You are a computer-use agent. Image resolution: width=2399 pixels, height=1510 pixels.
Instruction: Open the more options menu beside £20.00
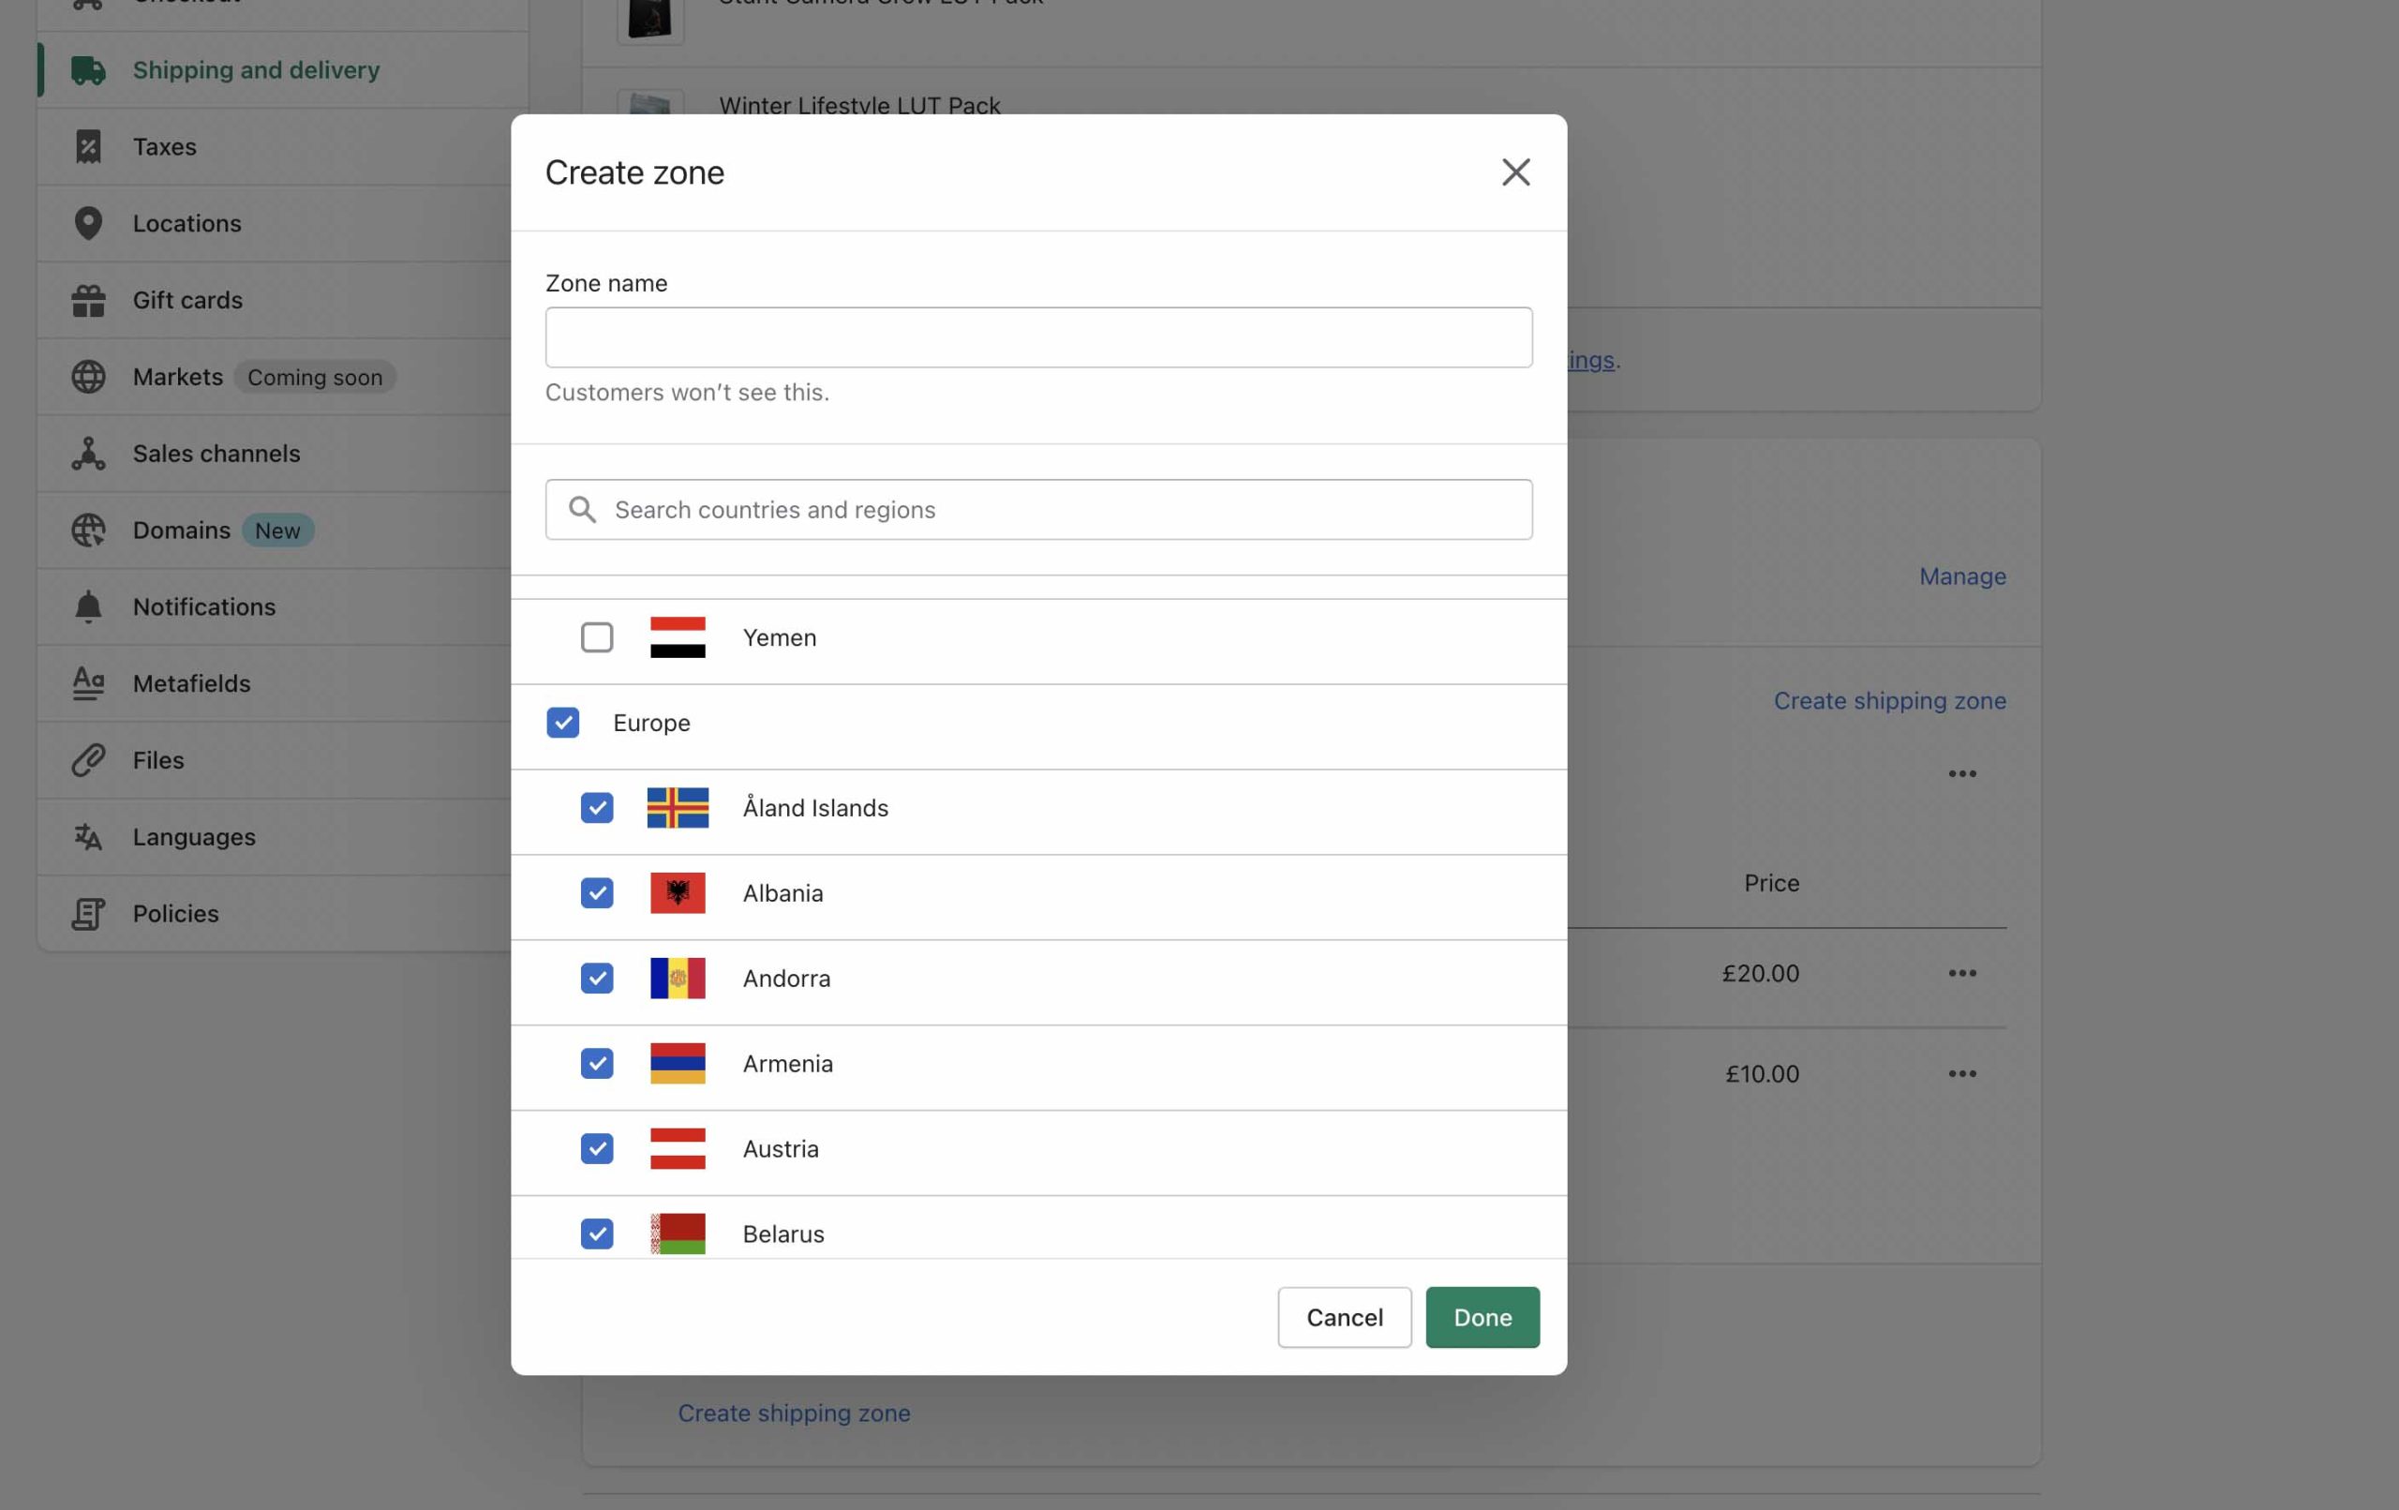[x=1961, y=974]
